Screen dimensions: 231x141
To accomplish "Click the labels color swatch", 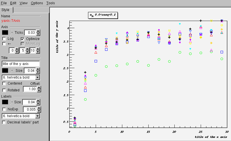I will (x=5, y=102).
